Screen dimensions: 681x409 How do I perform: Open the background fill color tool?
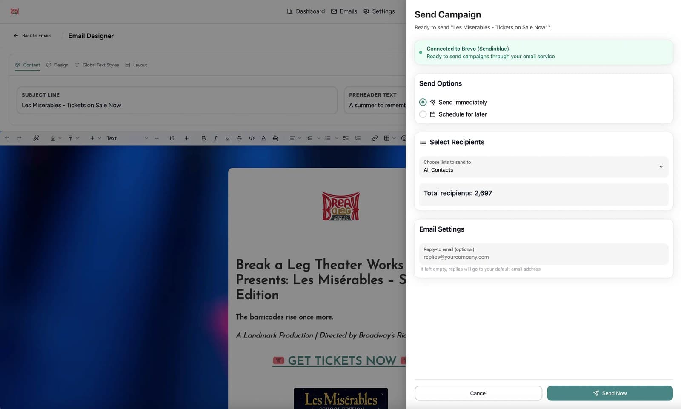point(276,138)
